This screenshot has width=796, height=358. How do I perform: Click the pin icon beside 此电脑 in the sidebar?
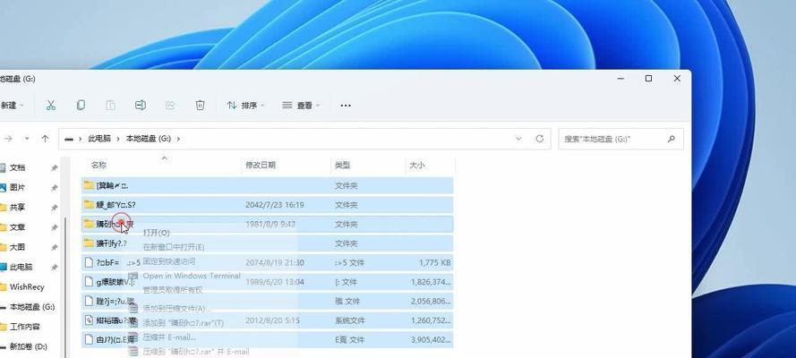click(x=55, y=268)
